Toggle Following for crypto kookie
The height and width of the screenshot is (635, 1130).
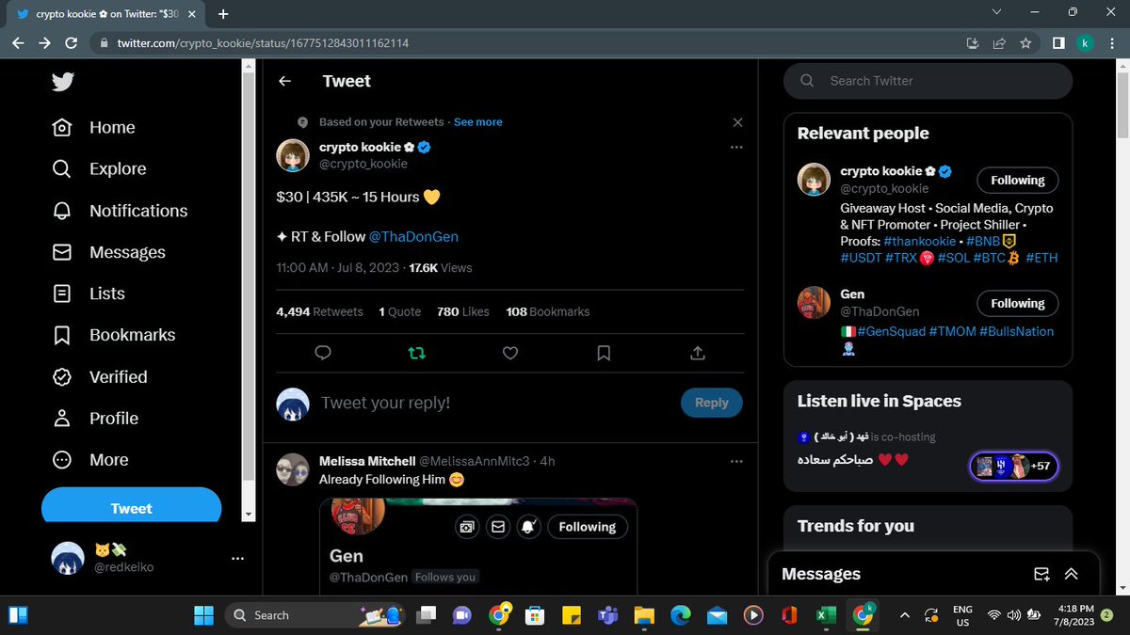pyautogui.click(x=1017, y=181)
